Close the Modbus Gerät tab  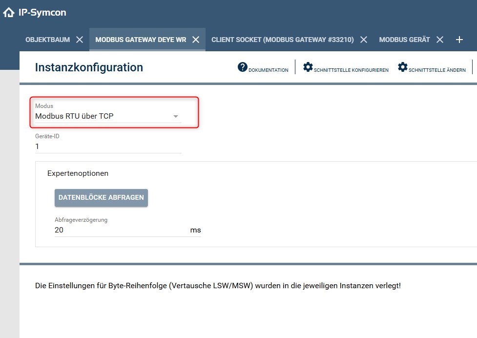(440, 40)
